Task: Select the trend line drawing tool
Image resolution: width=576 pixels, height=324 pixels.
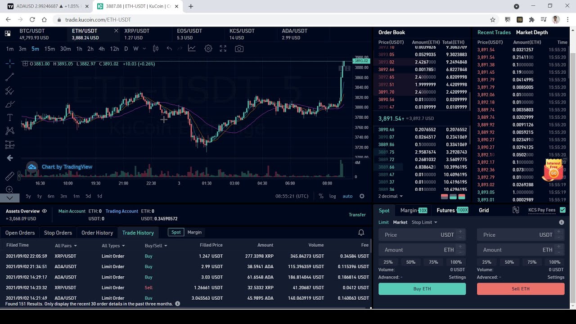Action: (x=9, y=77)
